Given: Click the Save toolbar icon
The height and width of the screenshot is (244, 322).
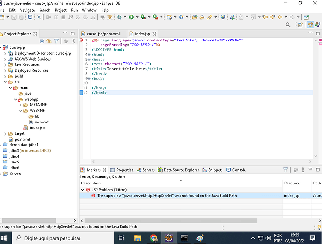Looking at the screenshot, I should [x=14, y=17].
